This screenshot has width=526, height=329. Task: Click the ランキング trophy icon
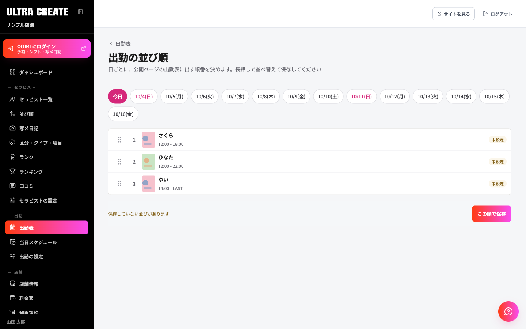pyautogui.click(x=12, y=171)
